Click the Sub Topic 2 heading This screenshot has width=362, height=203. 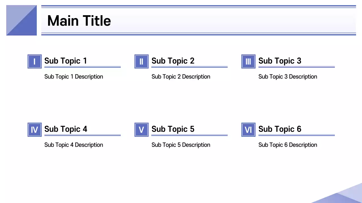(x=173, y=61)
